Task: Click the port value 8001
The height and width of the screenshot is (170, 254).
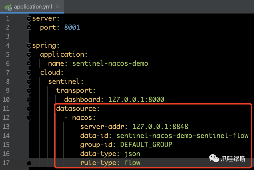Action: (72, 27)
